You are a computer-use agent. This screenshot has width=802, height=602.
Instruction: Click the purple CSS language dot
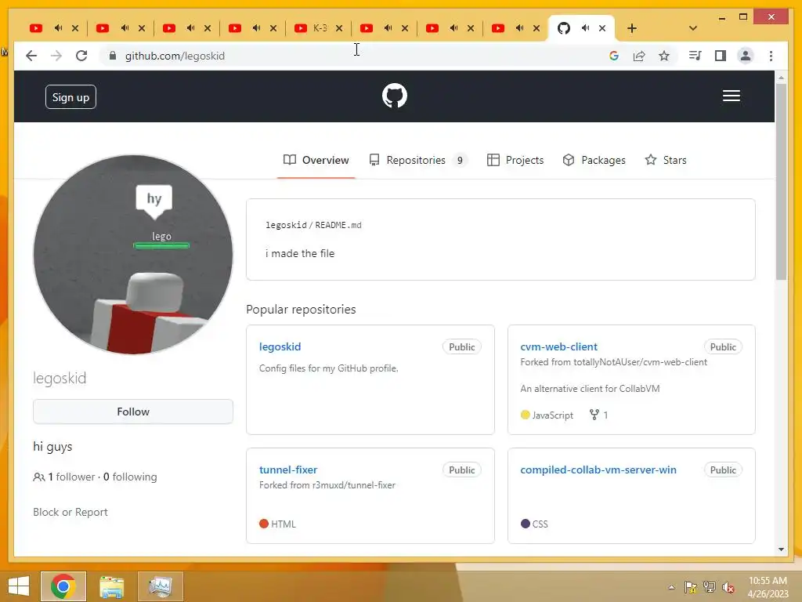(525, 523)
